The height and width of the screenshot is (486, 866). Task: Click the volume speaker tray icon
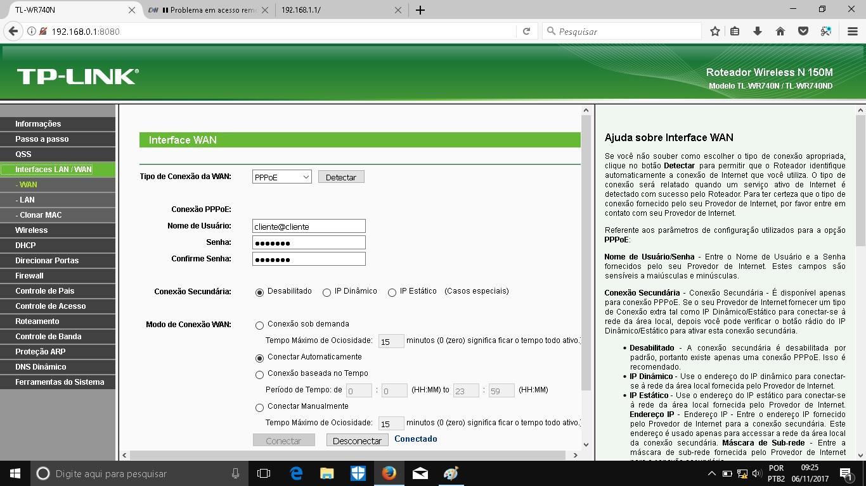point(756,473)
